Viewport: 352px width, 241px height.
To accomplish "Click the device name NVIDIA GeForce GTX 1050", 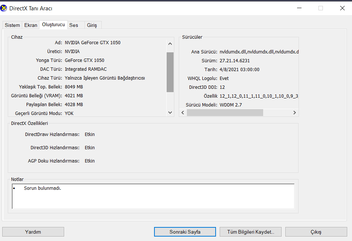I will [x=93, y=43].
